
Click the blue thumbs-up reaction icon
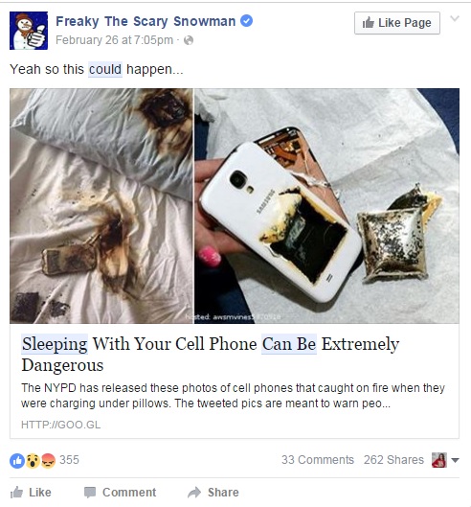pos(17,460)
